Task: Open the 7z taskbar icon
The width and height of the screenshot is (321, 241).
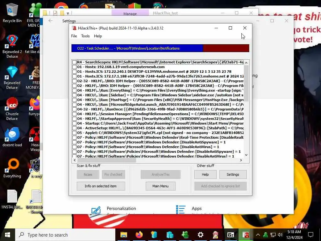Action: pos(231,235)
